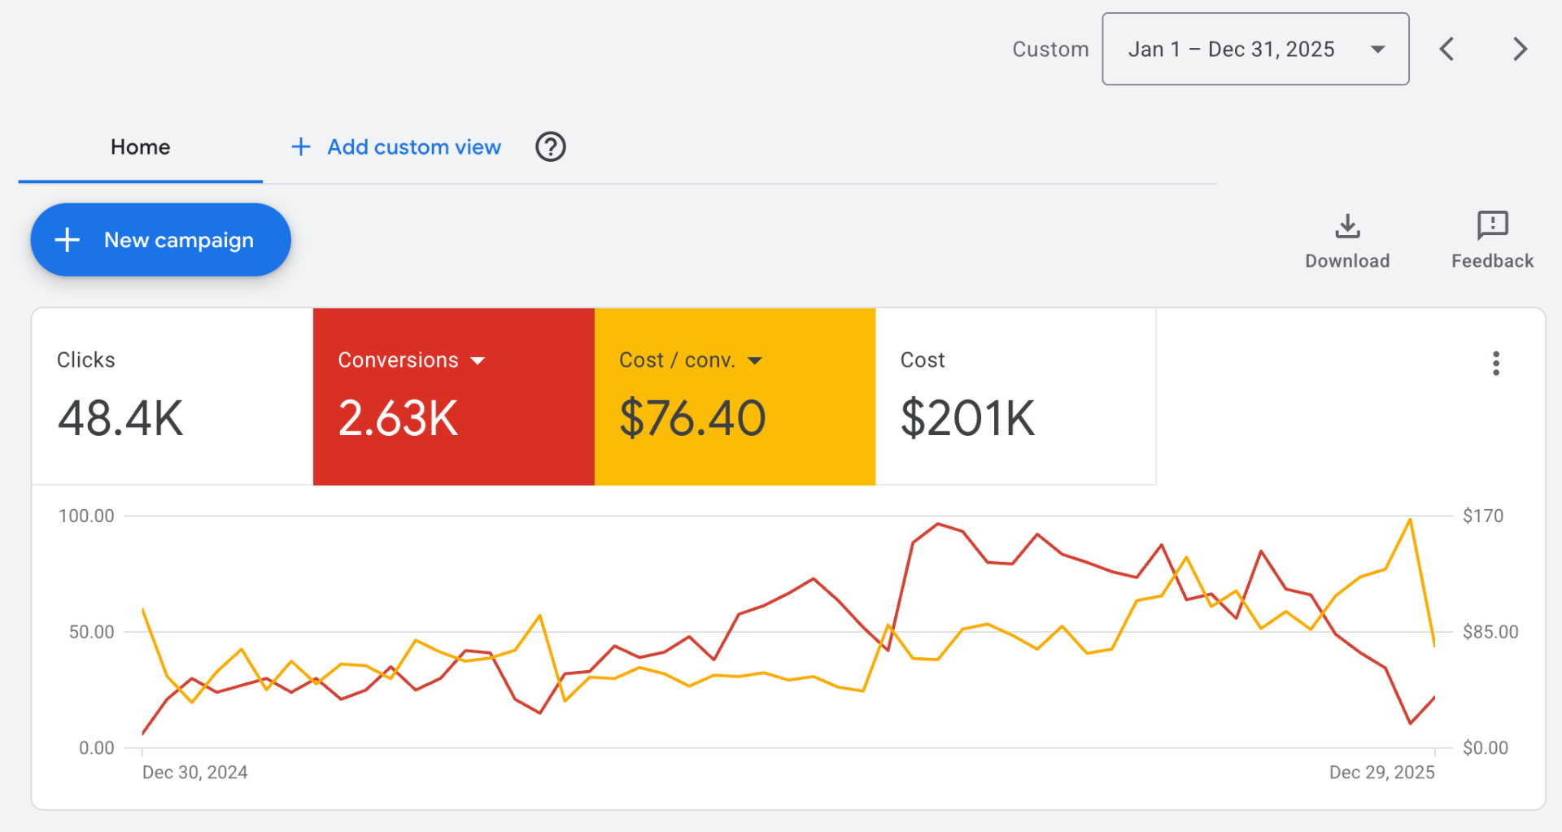Toggle the Cost metric card
The height and width of the screenshot is (832, 1562).
click(1015, 397)
